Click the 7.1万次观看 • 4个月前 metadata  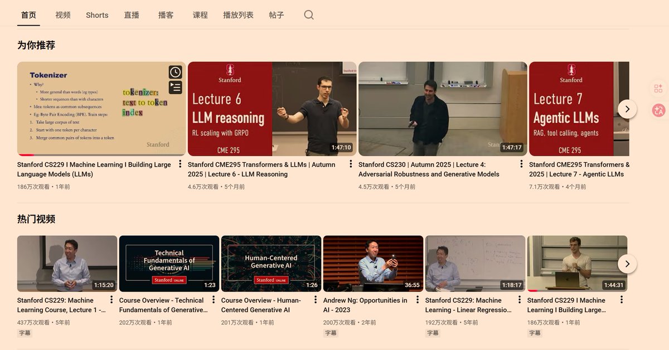click(x=557, y=187)
